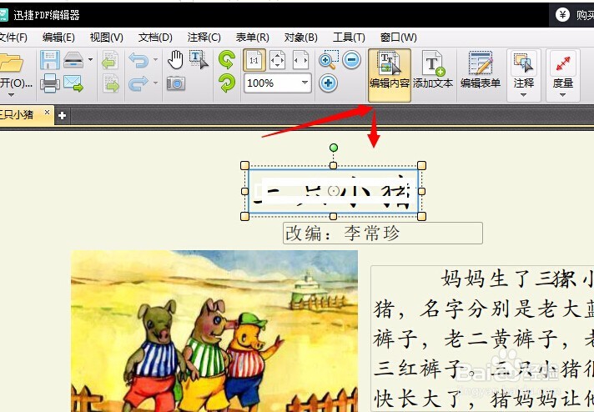This screenshot has height=412, width=594.
Task: Click the Print icon
Action: click(50, 83)
